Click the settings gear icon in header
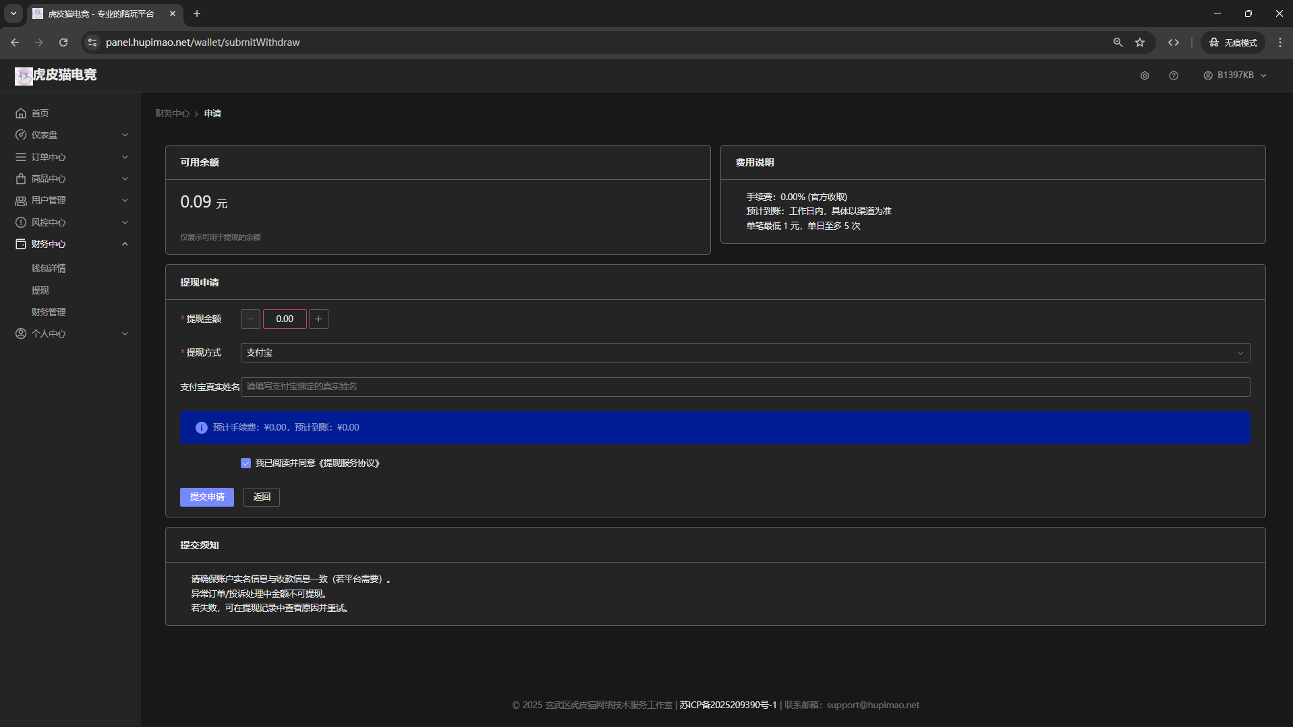 point(1145,75)
